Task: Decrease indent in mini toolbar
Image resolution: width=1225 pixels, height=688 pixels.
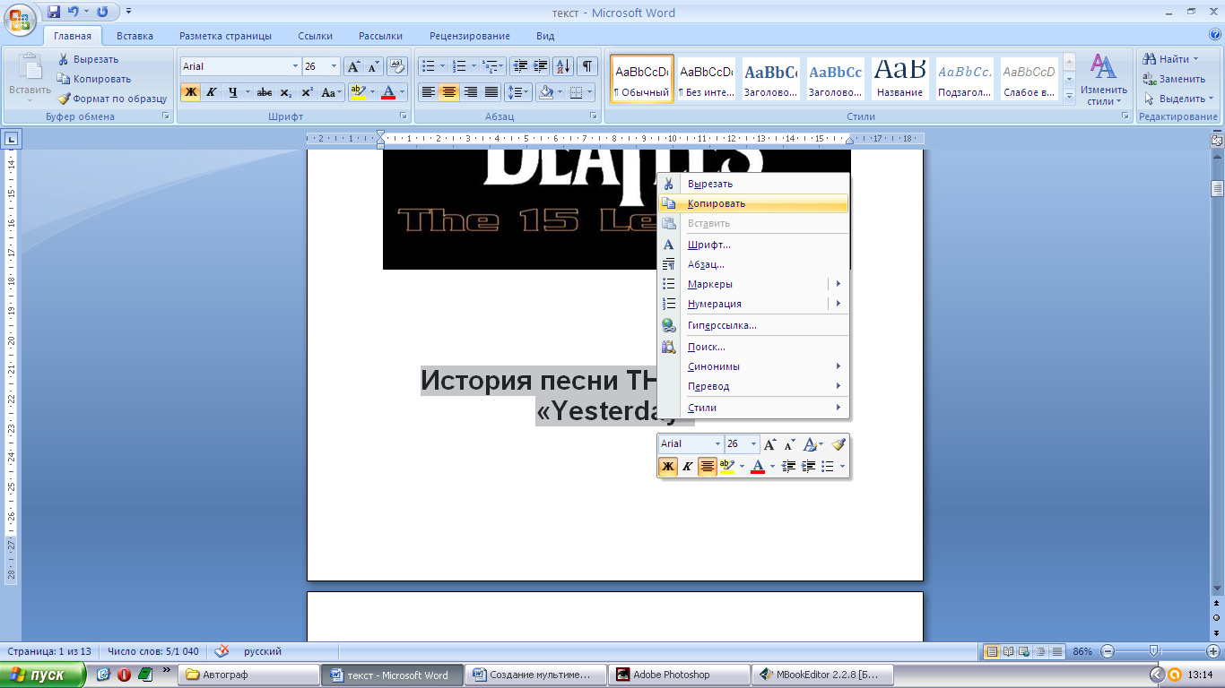Action: [789, 467]
